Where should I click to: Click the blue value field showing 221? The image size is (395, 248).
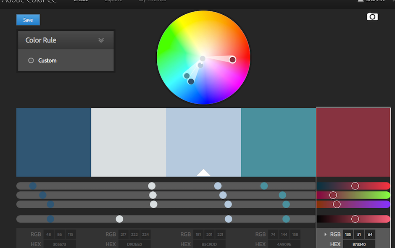pos(220,235)
